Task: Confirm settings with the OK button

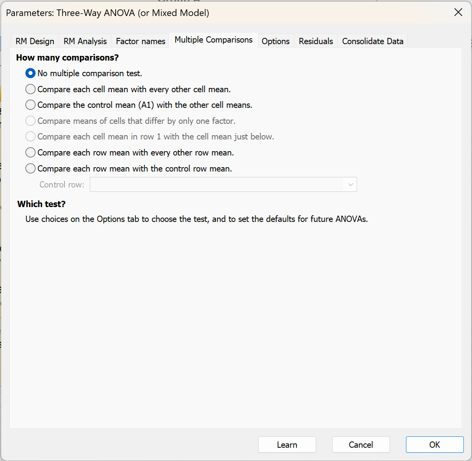Action: (x=434, y=445)
